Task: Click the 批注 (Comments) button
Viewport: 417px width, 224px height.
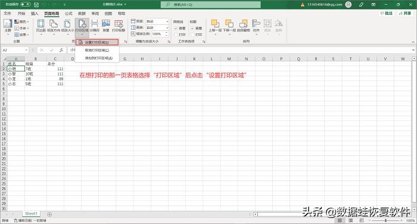Action: tap(387, 13)
